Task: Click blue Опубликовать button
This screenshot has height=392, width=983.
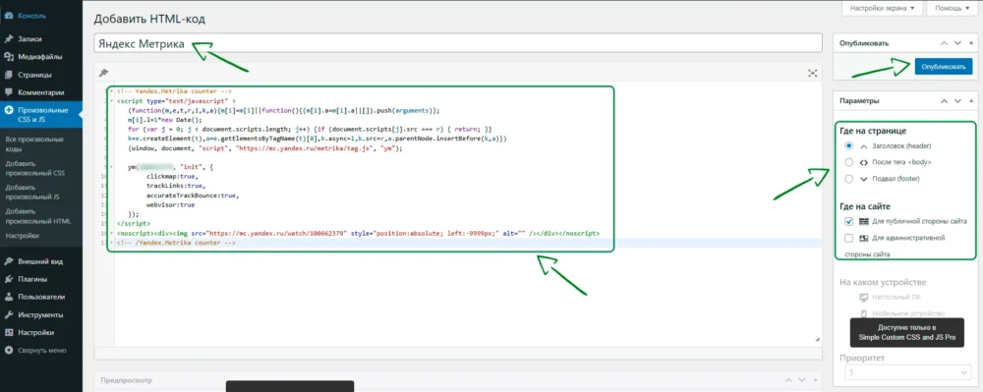Action: 943,67
